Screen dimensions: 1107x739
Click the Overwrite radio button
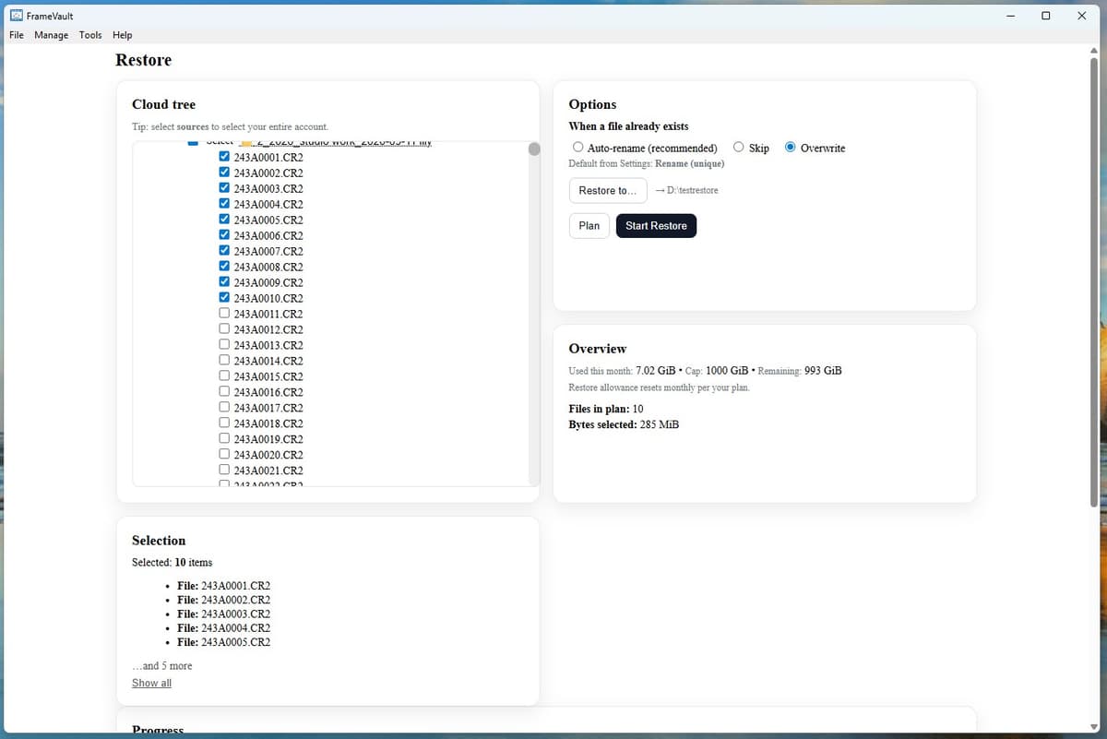790,147
